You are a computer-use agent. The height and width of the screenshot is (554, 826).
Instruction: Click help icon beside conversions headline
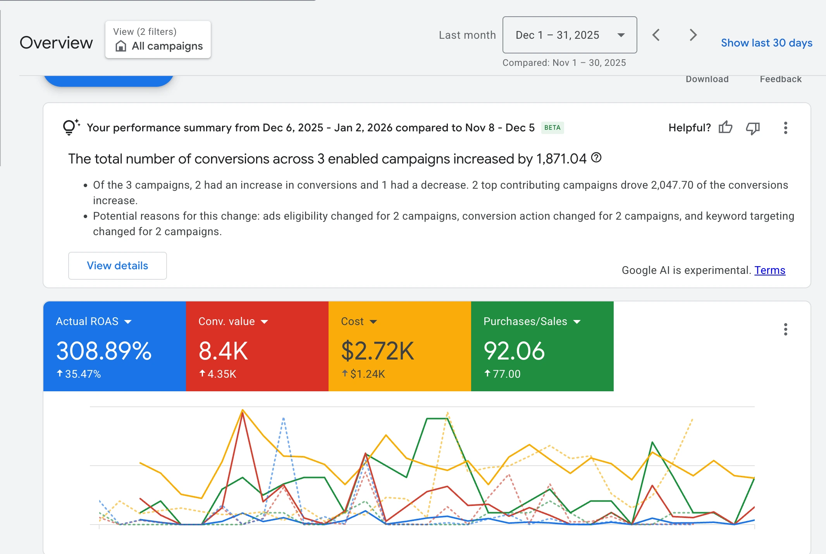pyautogui.click(x=596, y=158)
